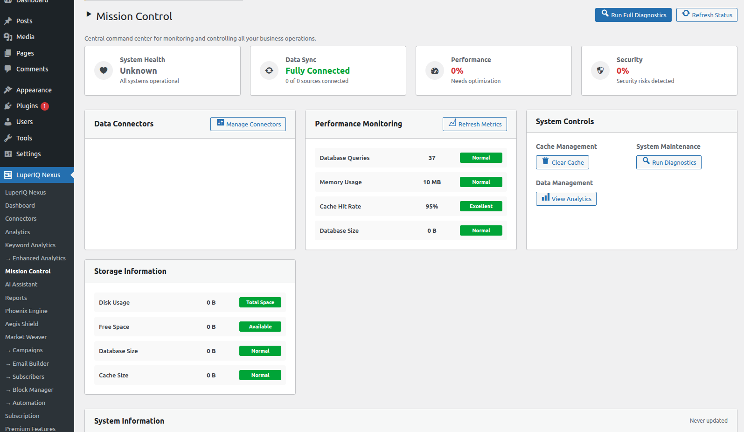Open the AI Assistant submenu item
The image size is (744, 432).
[21, 285]
